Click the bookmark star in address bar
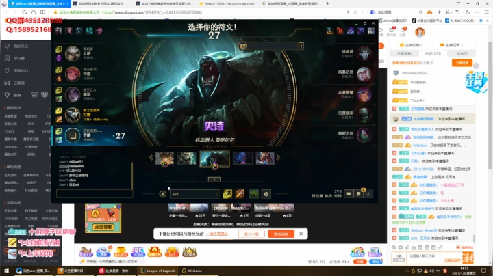Image resolution: width=493 pixels, height=276 pixels. [55, 12]
